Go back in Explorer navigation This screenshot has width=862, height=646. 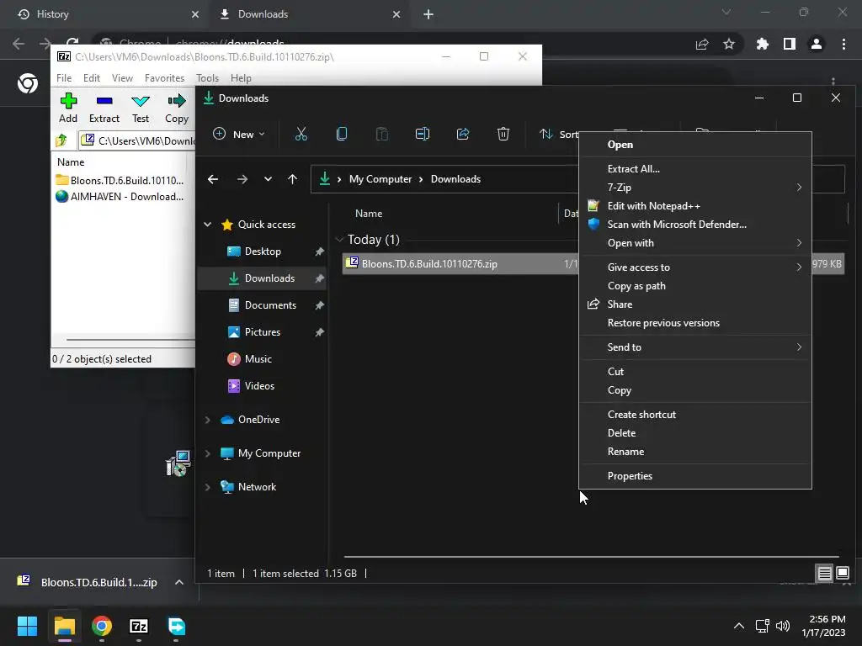pos(213,179)
